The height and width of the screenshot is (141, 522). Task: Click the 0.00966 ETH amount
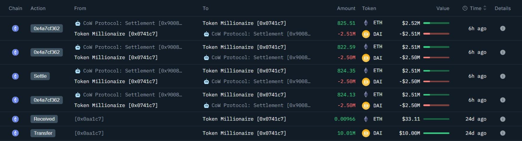click(345, 119)
